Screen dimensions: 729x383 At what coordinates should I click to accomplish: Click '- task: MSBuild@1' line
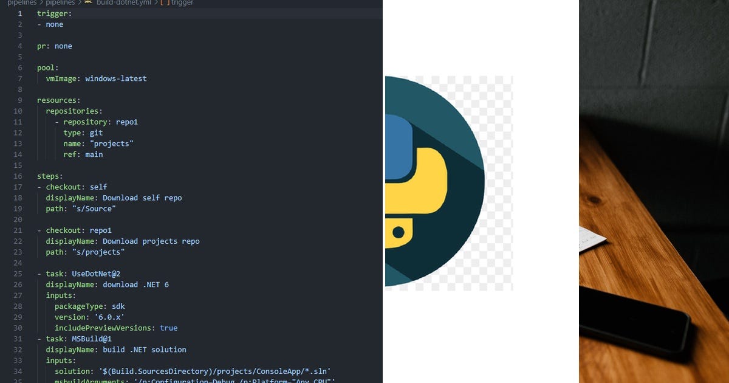(74, 339)
